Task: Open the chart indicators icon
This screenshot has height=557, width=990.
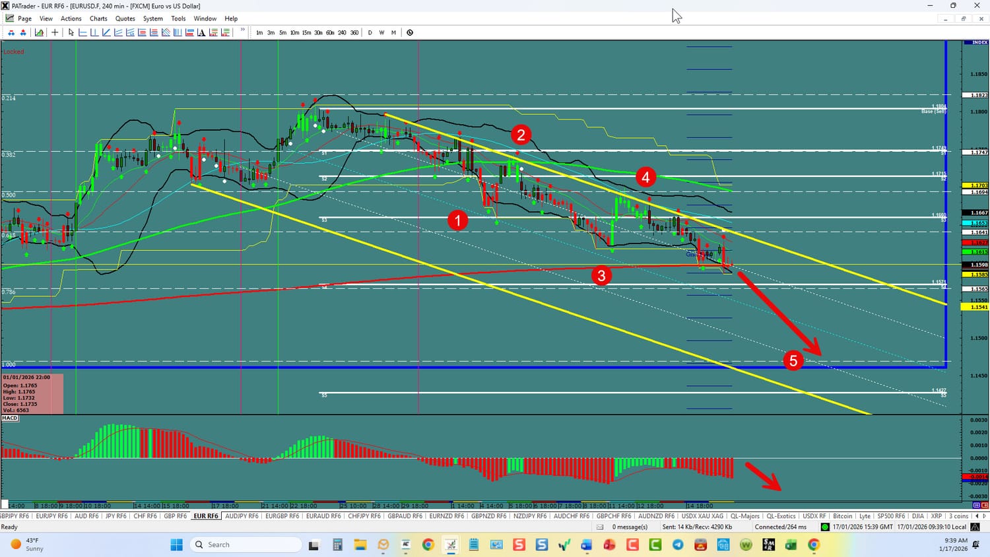Action: pos(40,32)
